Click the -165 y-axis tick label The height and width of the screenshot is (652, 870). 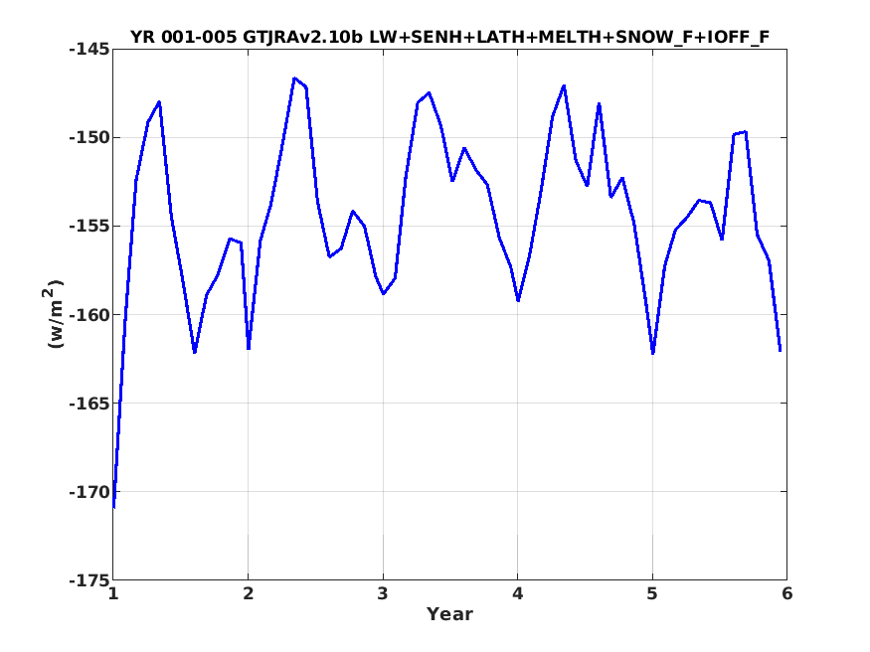[x=88, y=404]
